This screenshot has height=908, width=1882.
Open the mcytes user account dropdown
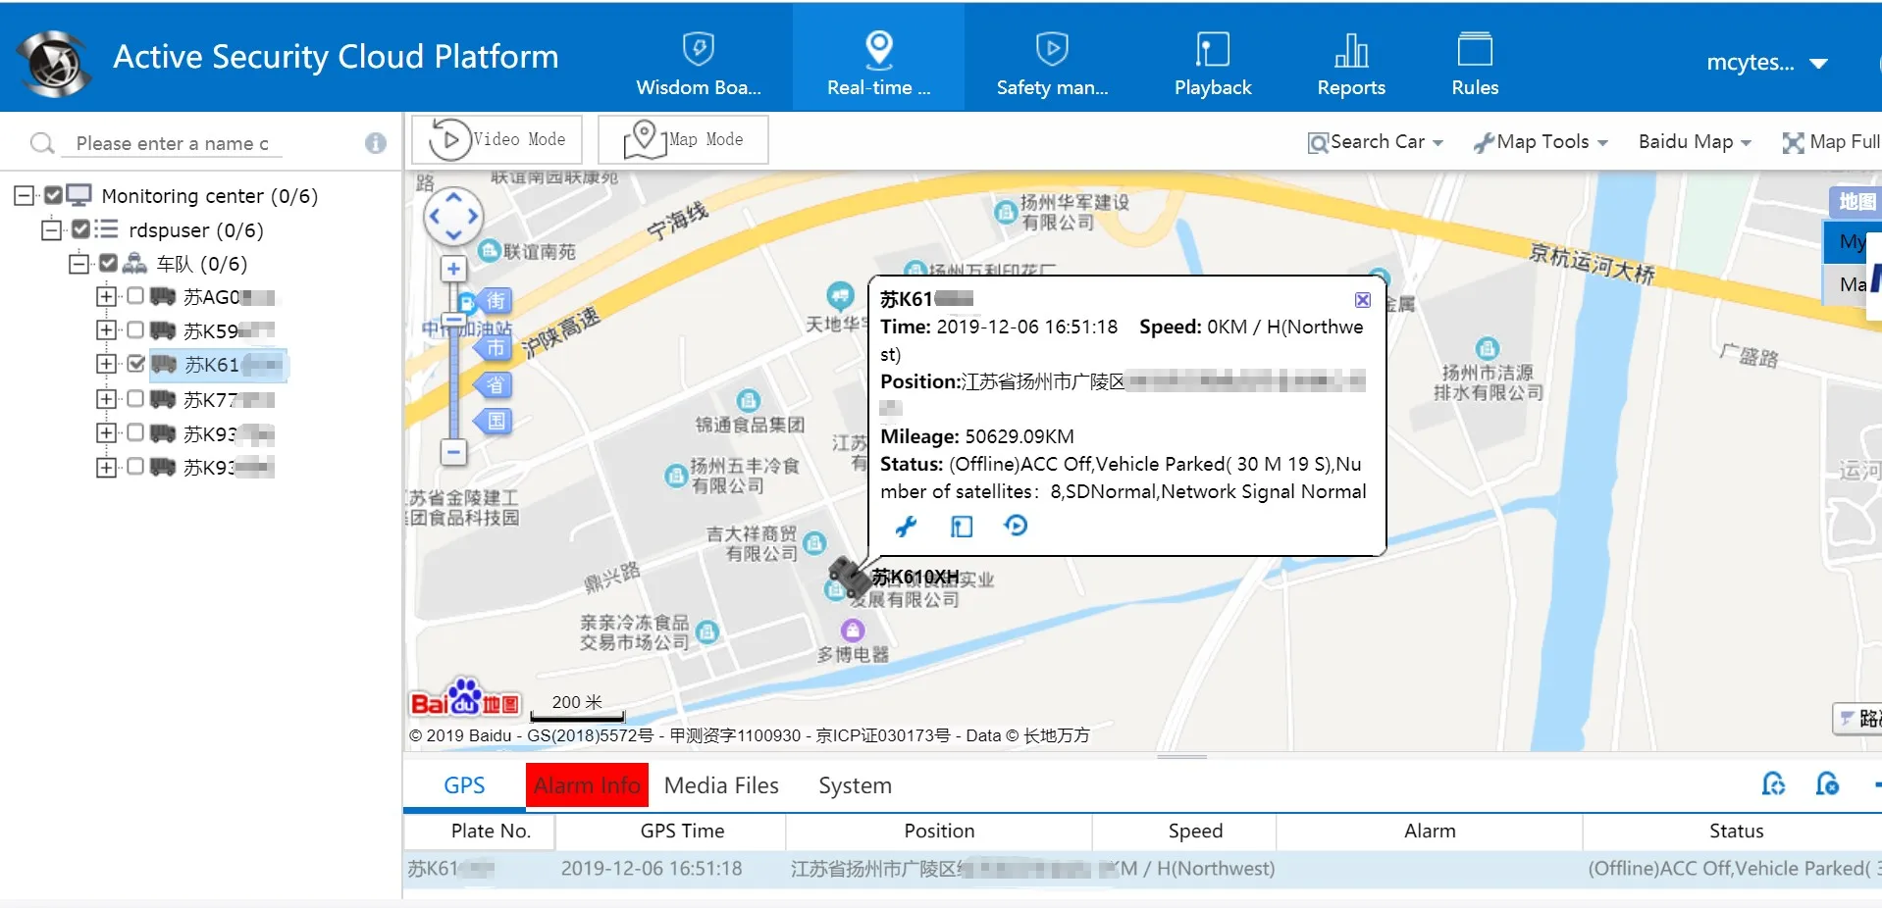(x=1766, y=63)
